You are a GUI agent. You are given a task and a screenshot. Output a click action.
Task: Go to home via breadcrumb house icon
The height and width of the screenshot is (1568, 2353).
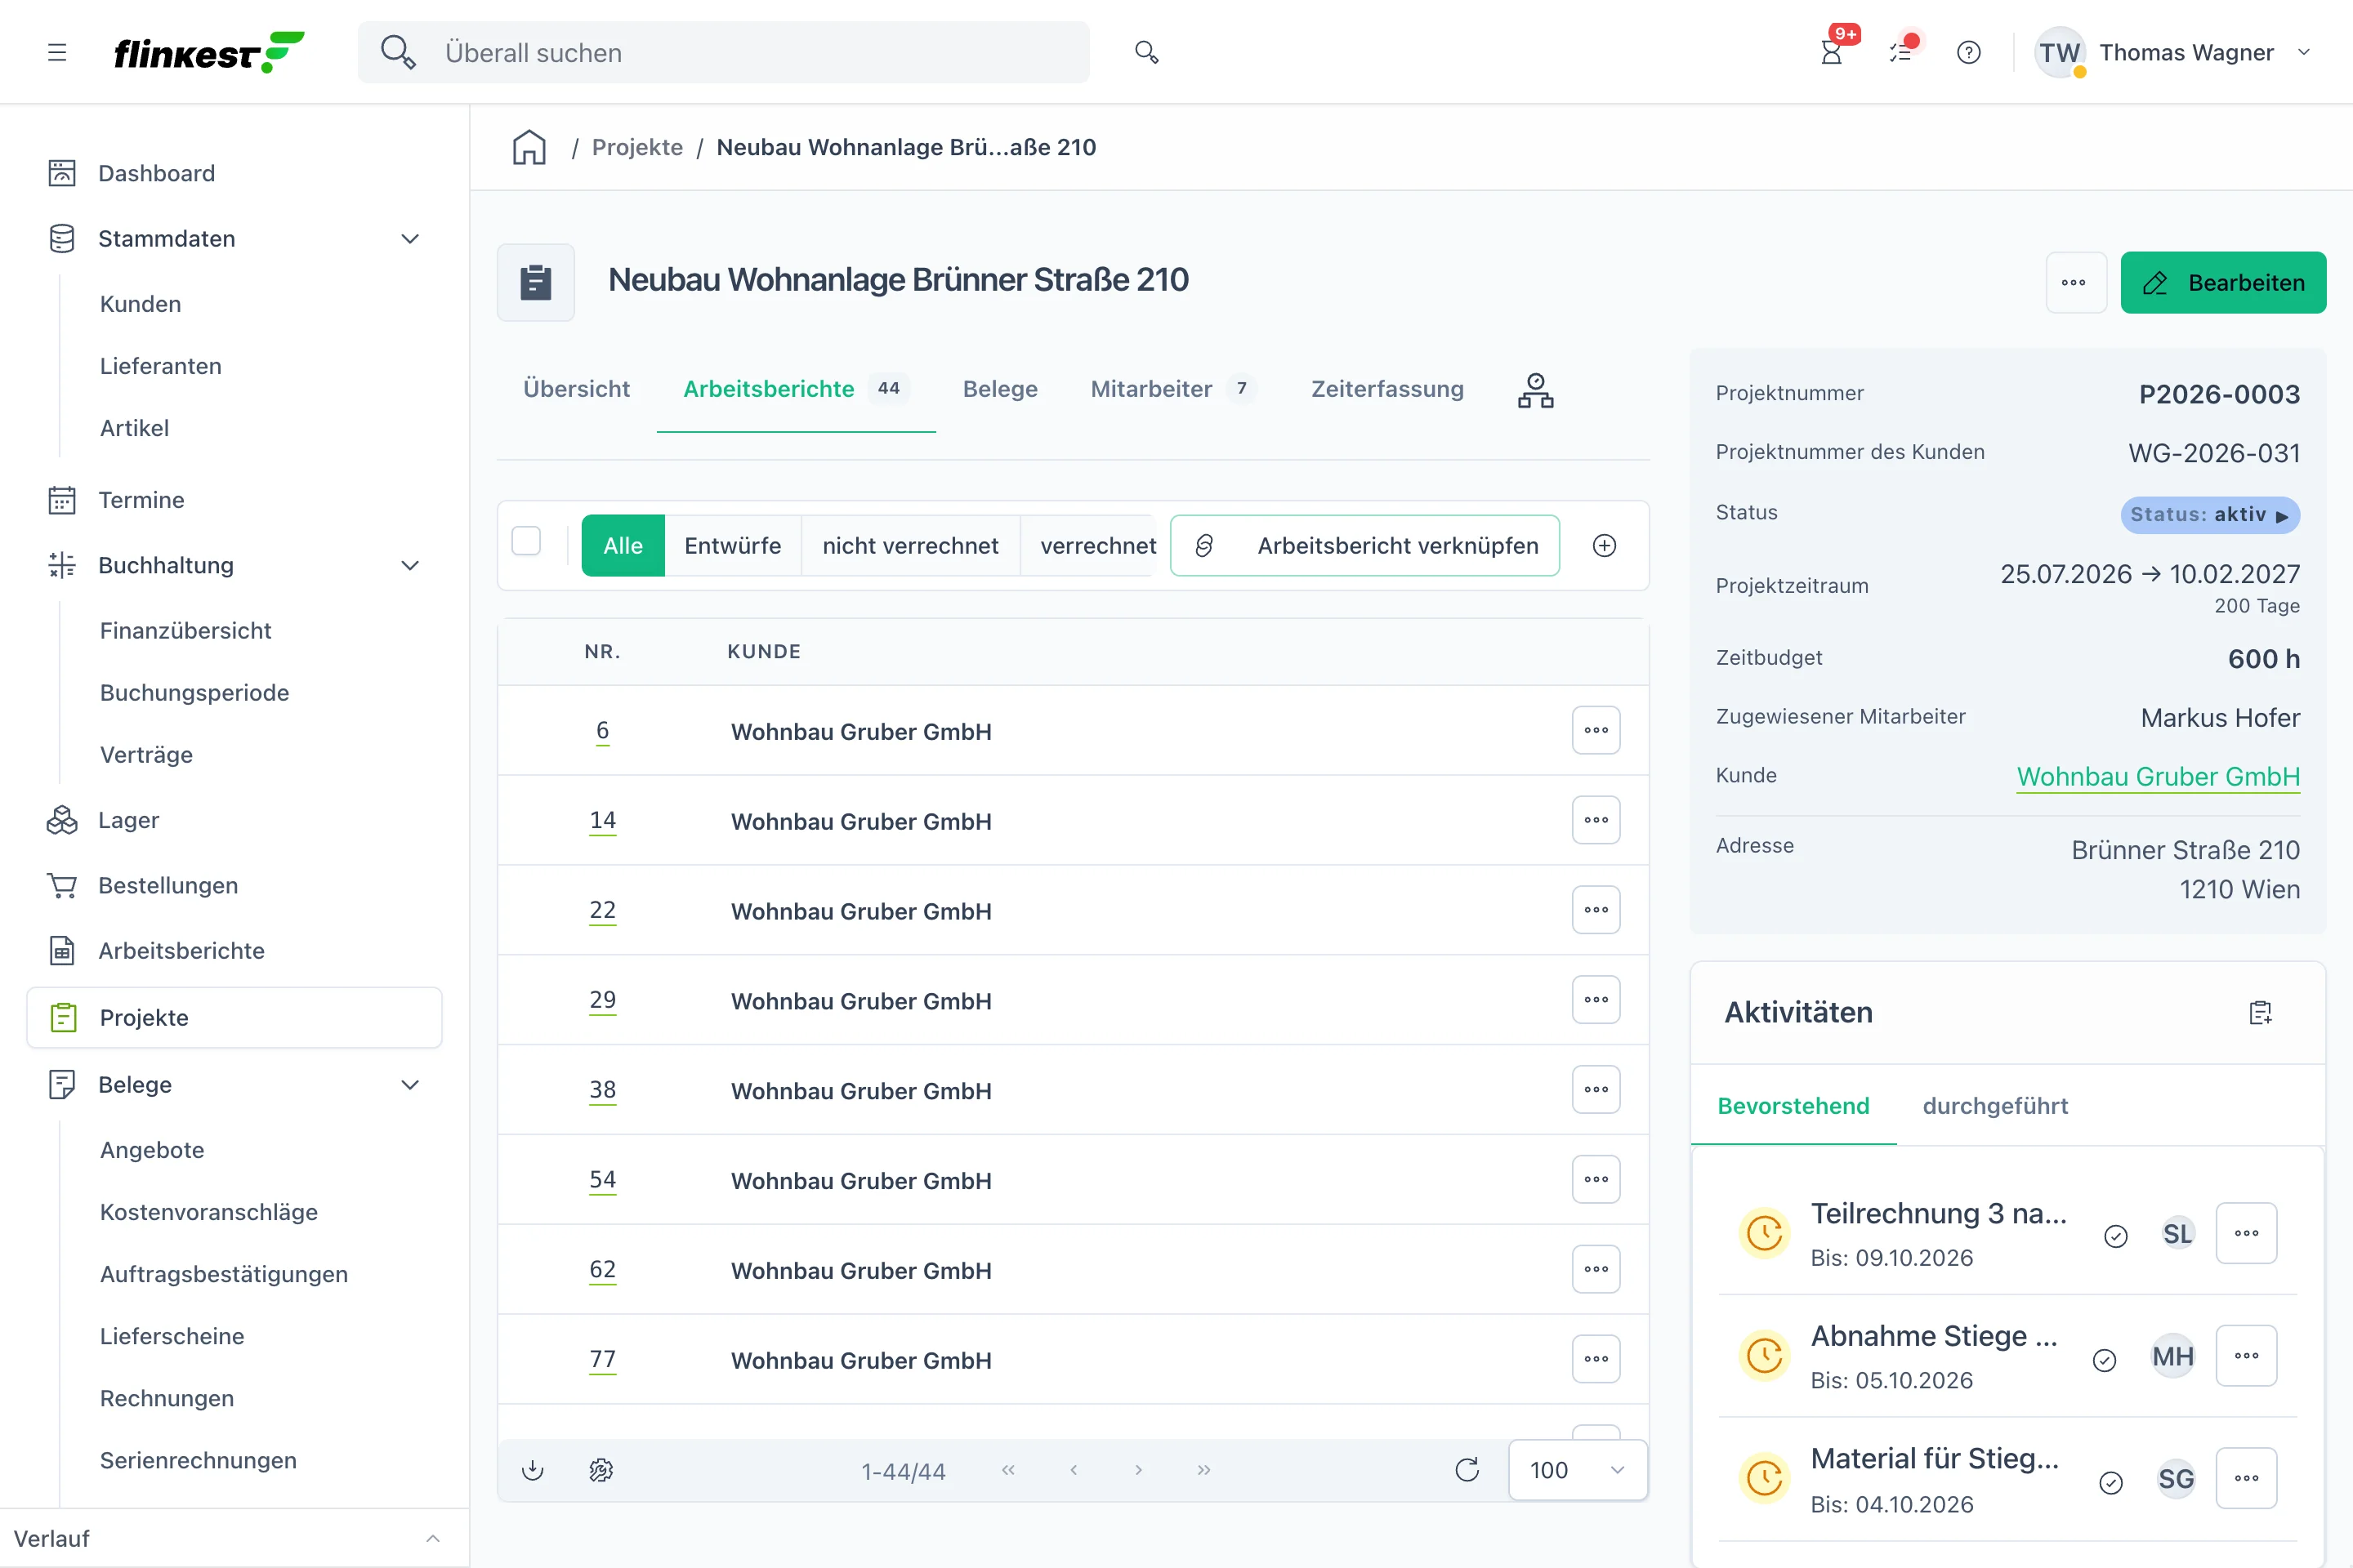(x=529, y=147)
